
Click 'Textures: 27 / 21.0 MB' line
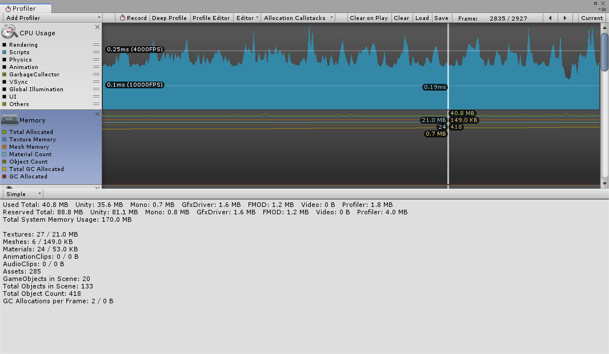(x=41, y=234)
